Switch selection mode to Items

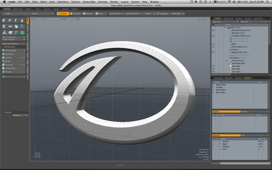point(99,14)
